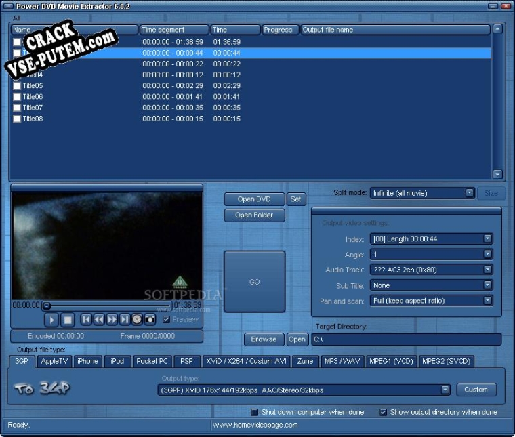Uncheck Show output directory when done
The width and height of the screenshot is (515, 437).
coord(383,412)
